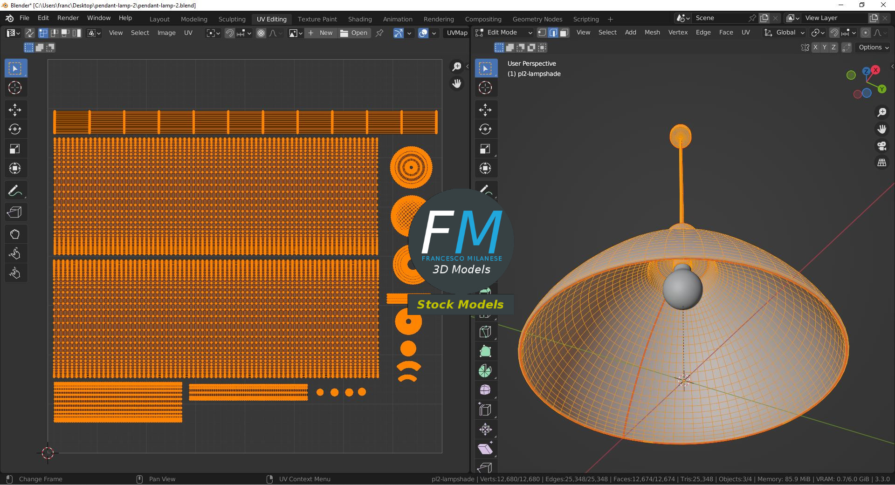Select the Scale tool in 3D viewport
The width and height of the screenshot is (895, 485).
(x=485, y=149)
